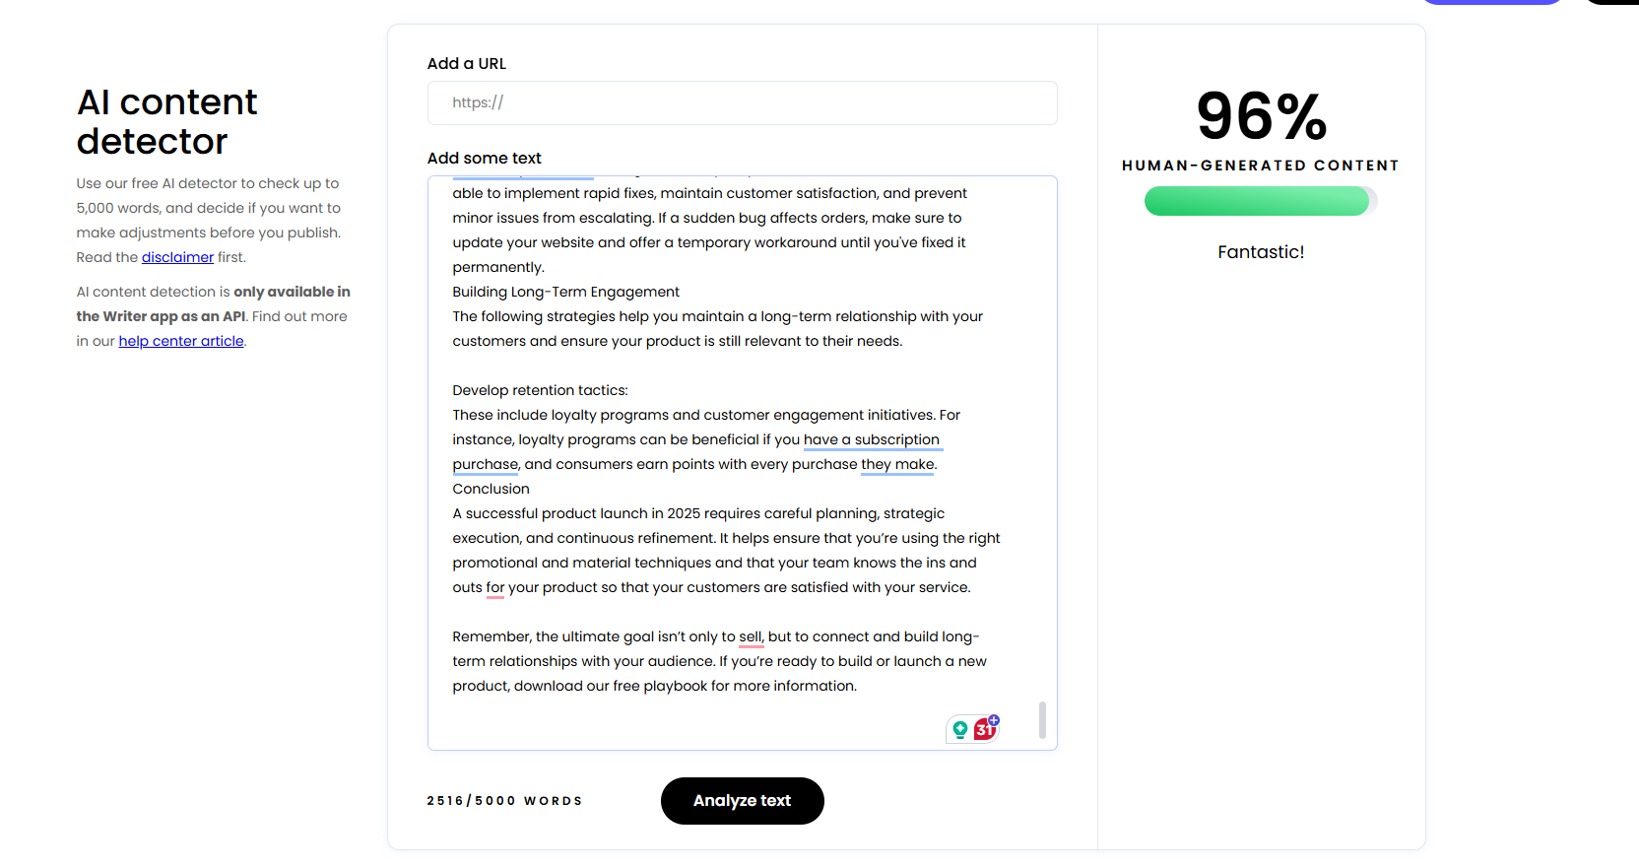Click the Analyze text button

(x=742, y=801)
